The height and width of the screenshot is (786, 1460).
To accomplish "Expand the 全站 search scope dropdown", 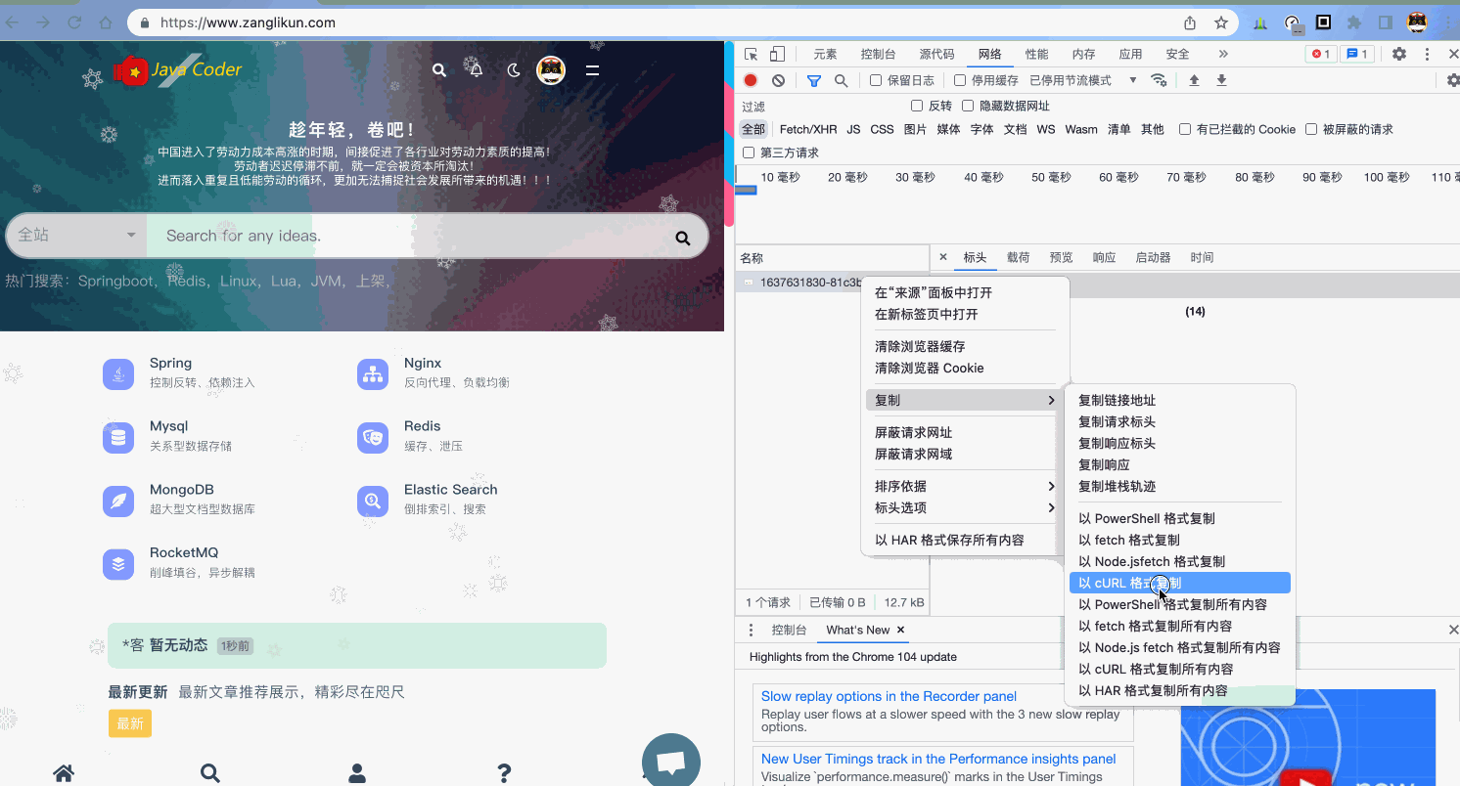I will coord(76,236).
